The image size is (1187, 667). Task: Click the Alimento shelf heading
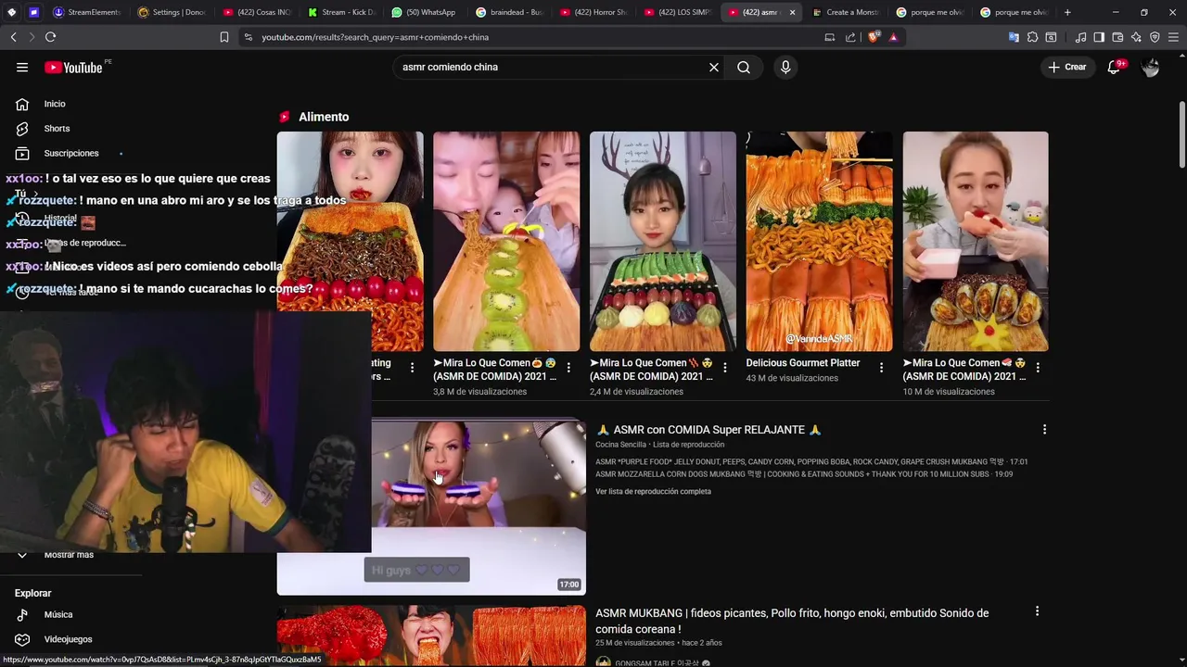[x=324, y=117]
